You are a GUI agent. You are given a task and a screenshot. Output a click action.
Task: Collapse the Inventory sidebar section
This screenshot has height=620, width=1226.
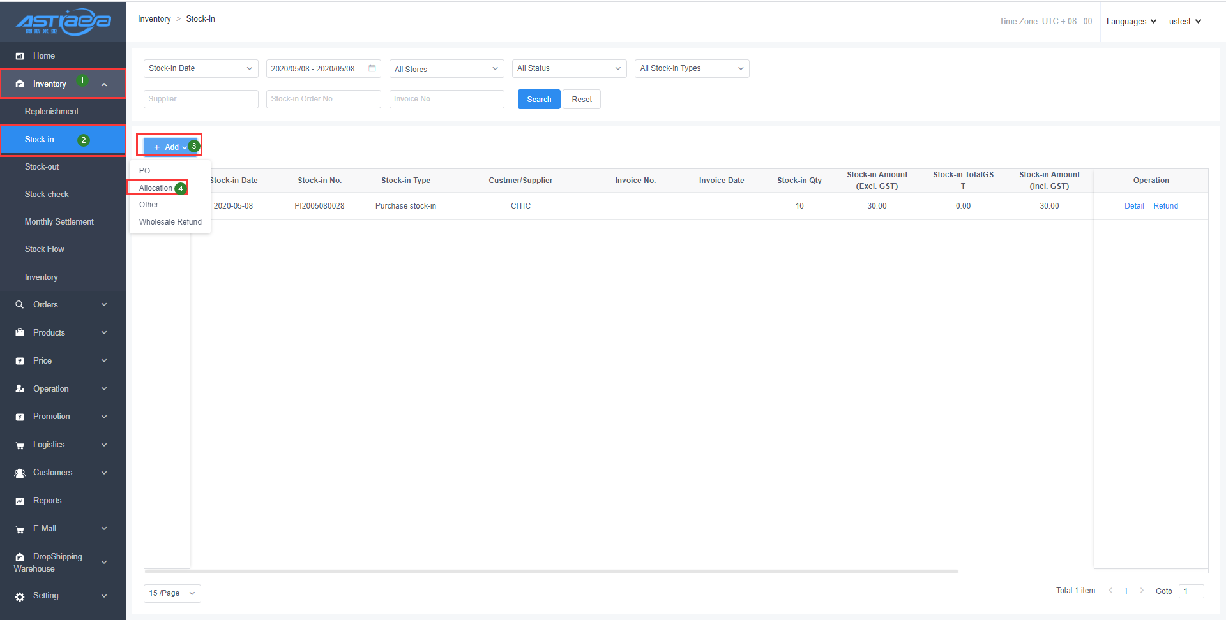click(x=104, y=84)
